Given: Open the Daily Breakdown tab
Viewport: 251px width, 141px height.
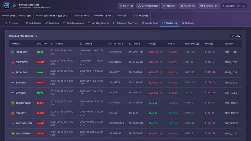Looking at the screenshot, I should (73, 23).
